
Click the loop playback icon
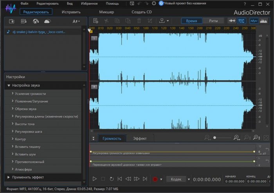tap(112, 179)
